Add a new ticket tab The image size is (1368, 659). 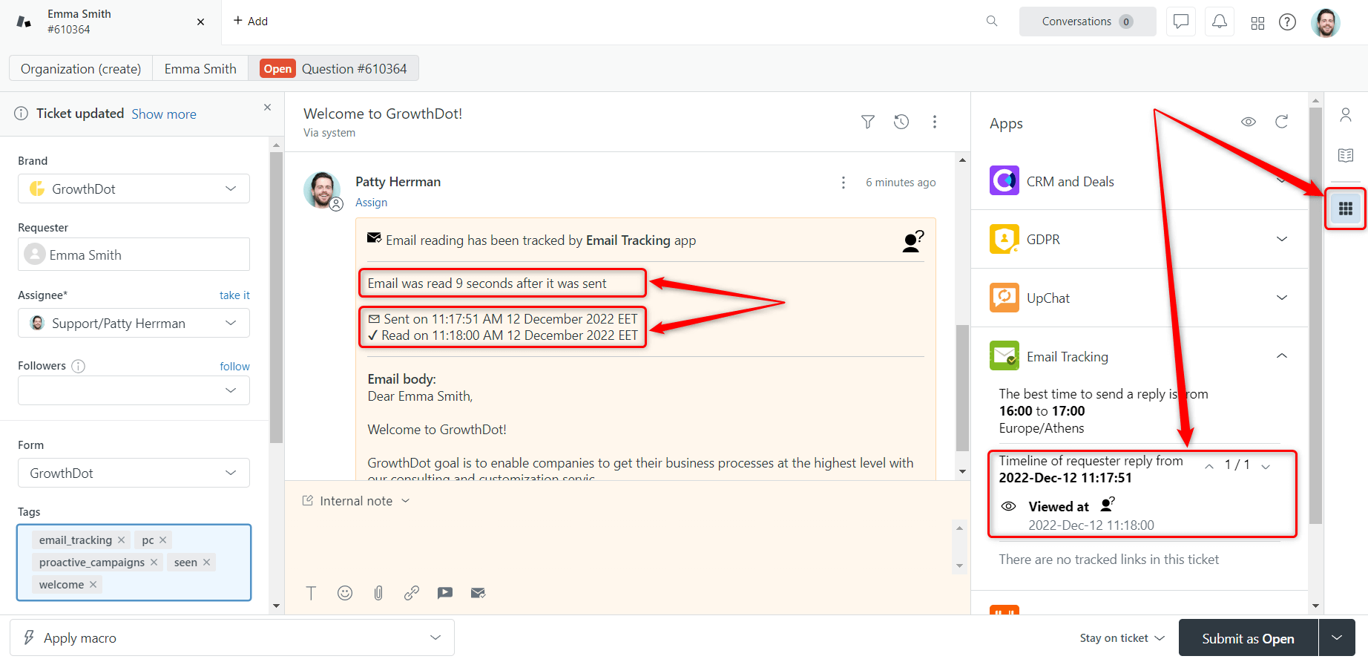(x=251, y=21)
